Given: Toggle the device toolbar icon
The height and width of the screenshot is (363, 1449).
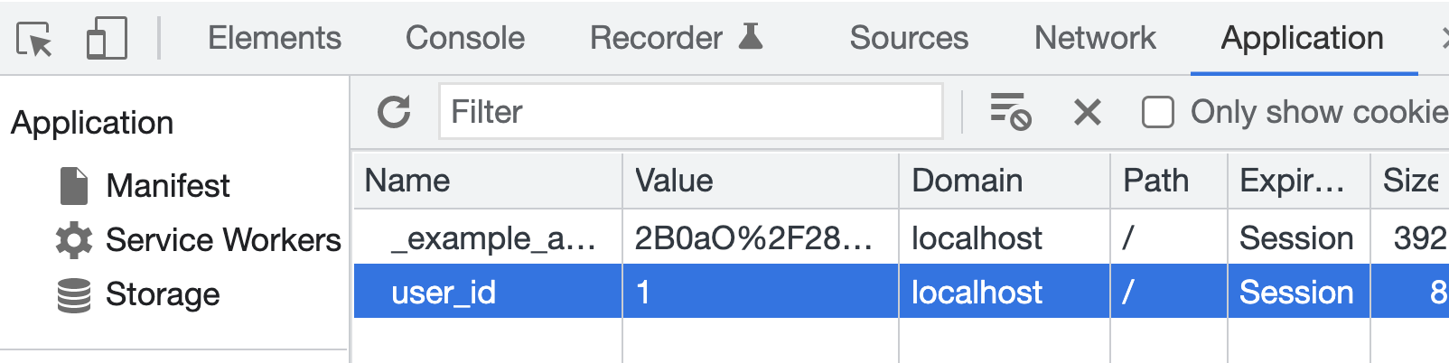Looking at the screenshot, I should tap(107, 39).
